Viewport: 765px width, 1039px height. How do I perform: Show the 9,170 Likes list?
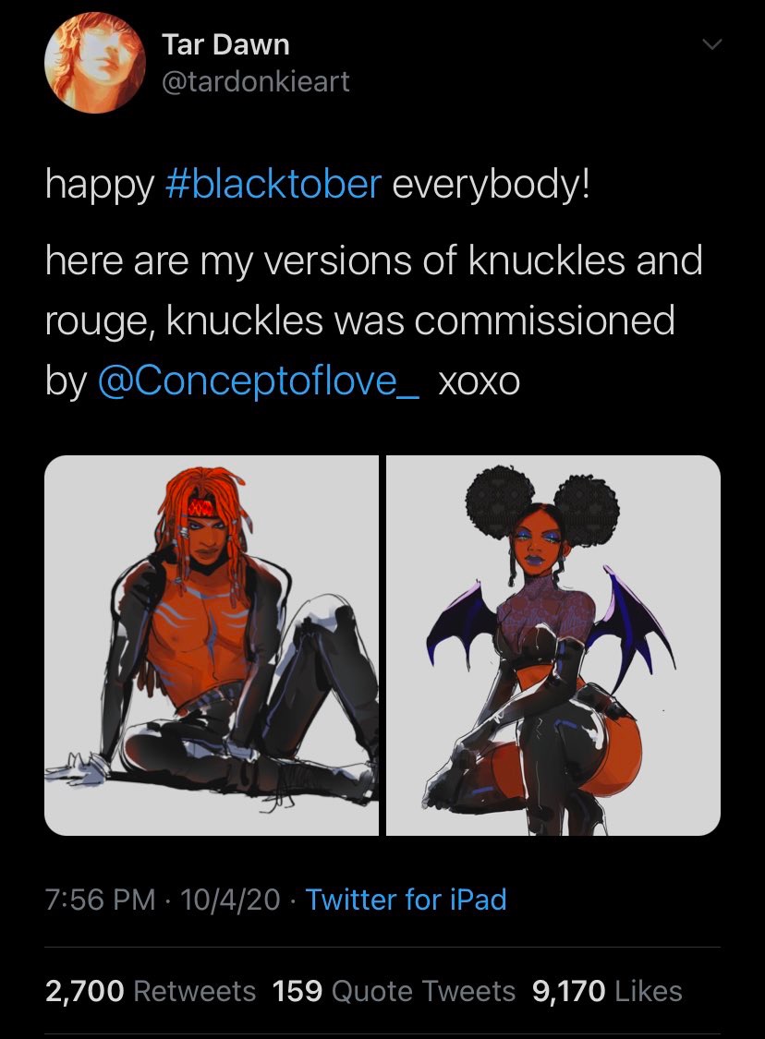[x=607, y=991]
